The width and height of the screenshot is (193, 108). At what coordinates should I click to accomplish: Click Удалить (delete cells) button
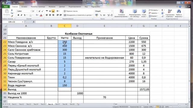(x=153, y=13)
